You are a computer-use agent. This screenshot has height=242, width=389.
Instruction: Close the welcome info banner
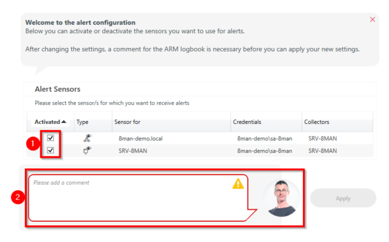[372, 20]
